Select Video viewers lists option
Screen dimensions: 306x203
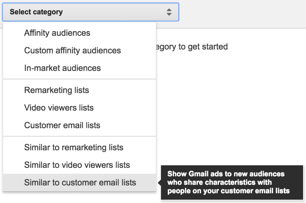58,108
